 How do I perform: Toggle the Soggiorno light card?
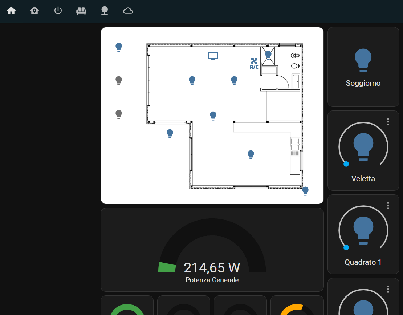(363, 67)
